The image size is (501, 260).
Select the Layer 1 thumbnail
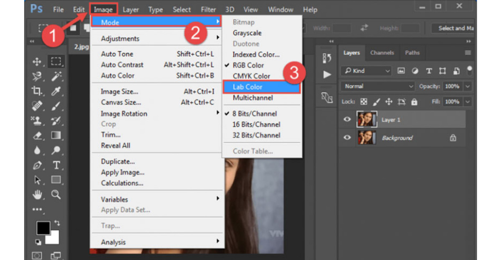[367, 120]
